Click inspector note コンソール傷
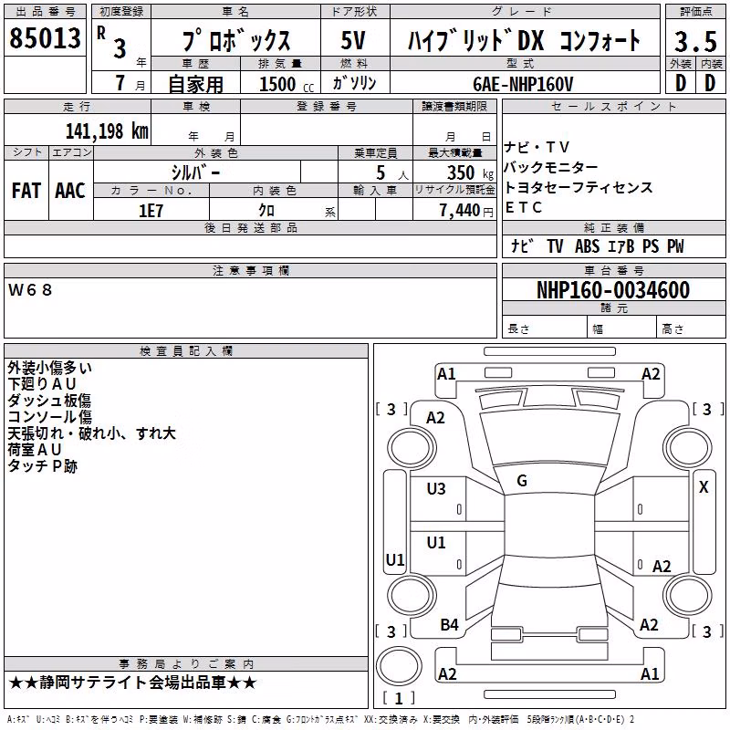Image resolution: width=730 pixels, height=730 pixels. pos(50,417)
